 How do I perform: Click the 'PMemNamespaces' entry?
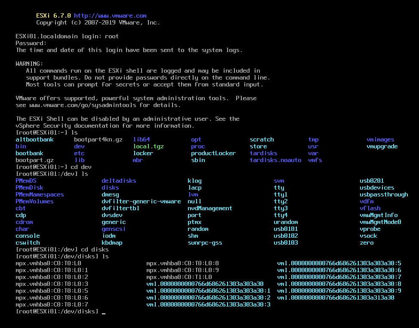click(x=40, y=195)
